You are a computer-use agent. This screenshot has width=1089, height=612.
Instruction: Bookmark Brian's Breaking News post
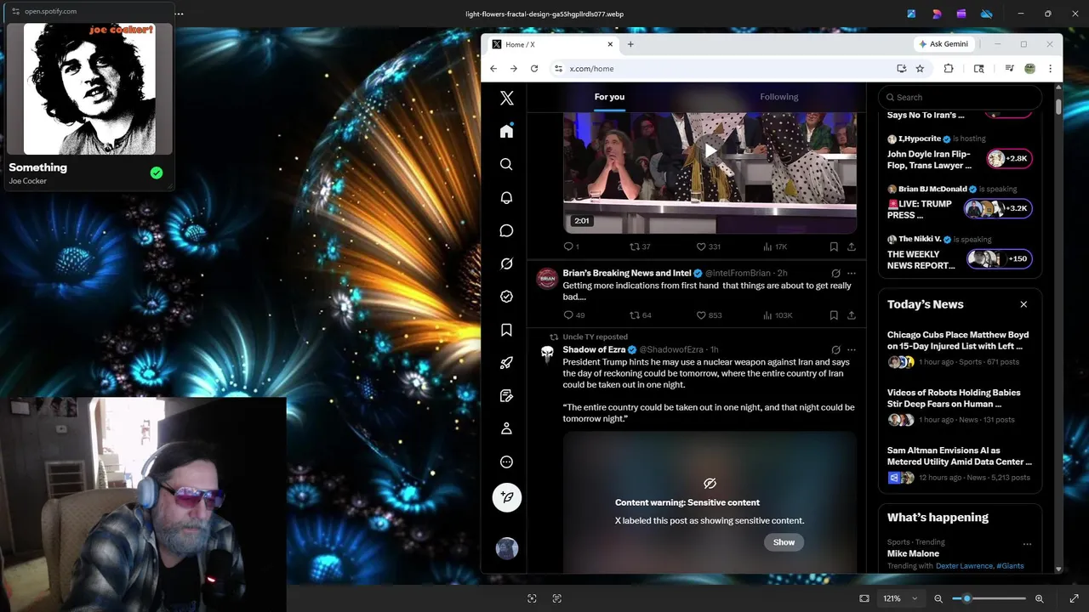click(x=834, y=315)
